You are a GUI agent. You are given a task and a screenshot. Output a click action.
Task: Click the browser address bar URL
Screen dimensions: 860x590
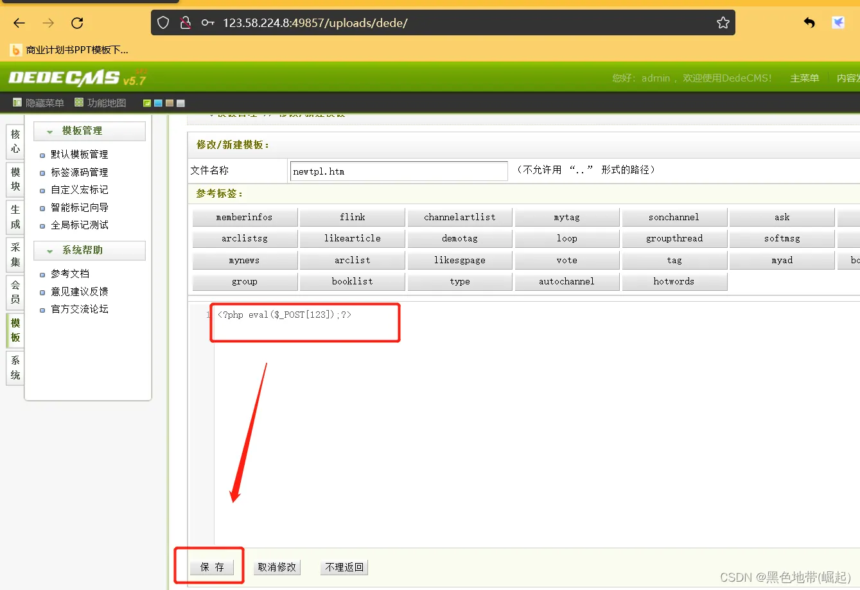315,23
